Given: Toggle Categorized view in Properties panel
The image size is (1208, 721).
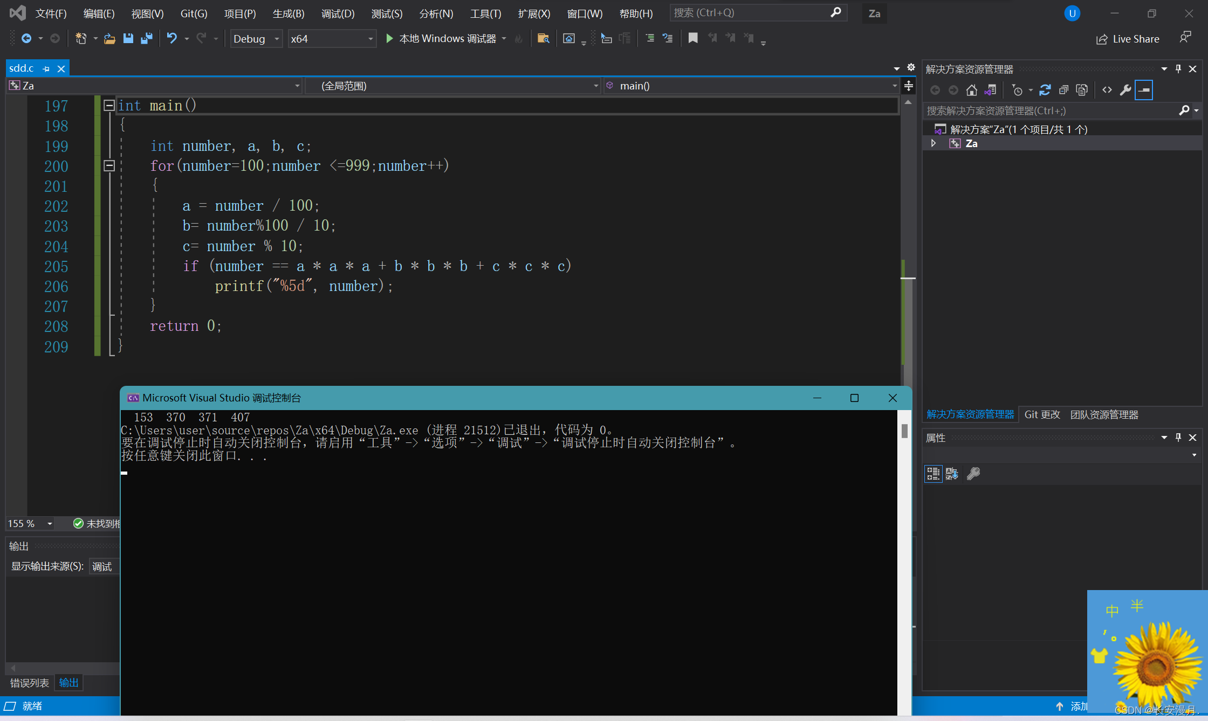Looking at the screenshot, I should [x=933, y=474].
